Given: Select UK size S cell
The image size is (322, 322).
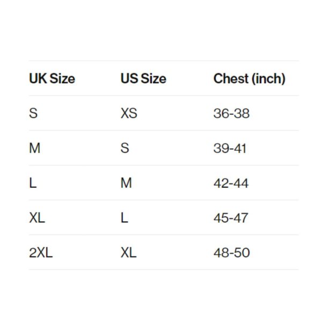Looking at the screenshot, I should (x=33, y=113).
